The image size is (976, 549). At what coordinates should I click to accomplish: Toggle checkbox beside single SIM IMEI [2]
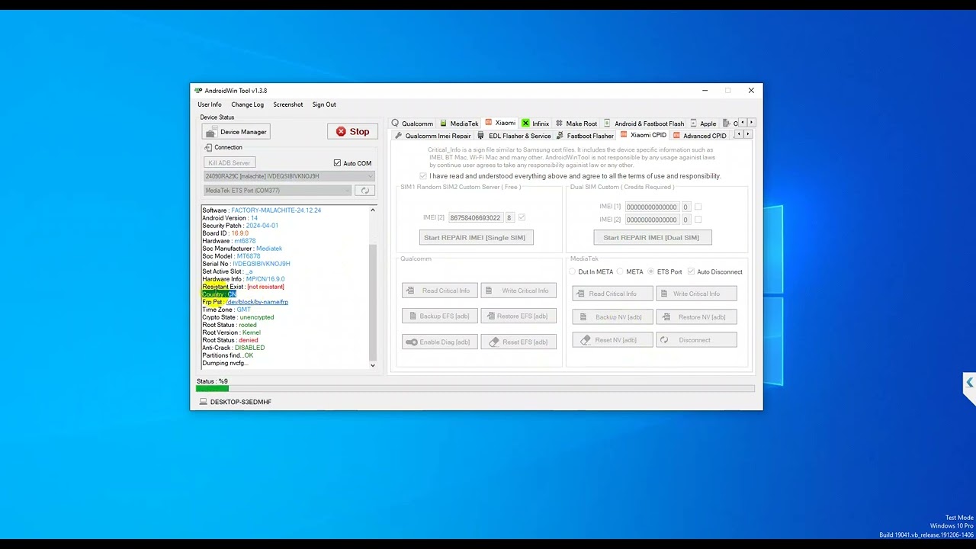pyautogui.click(x=522, y=218)
